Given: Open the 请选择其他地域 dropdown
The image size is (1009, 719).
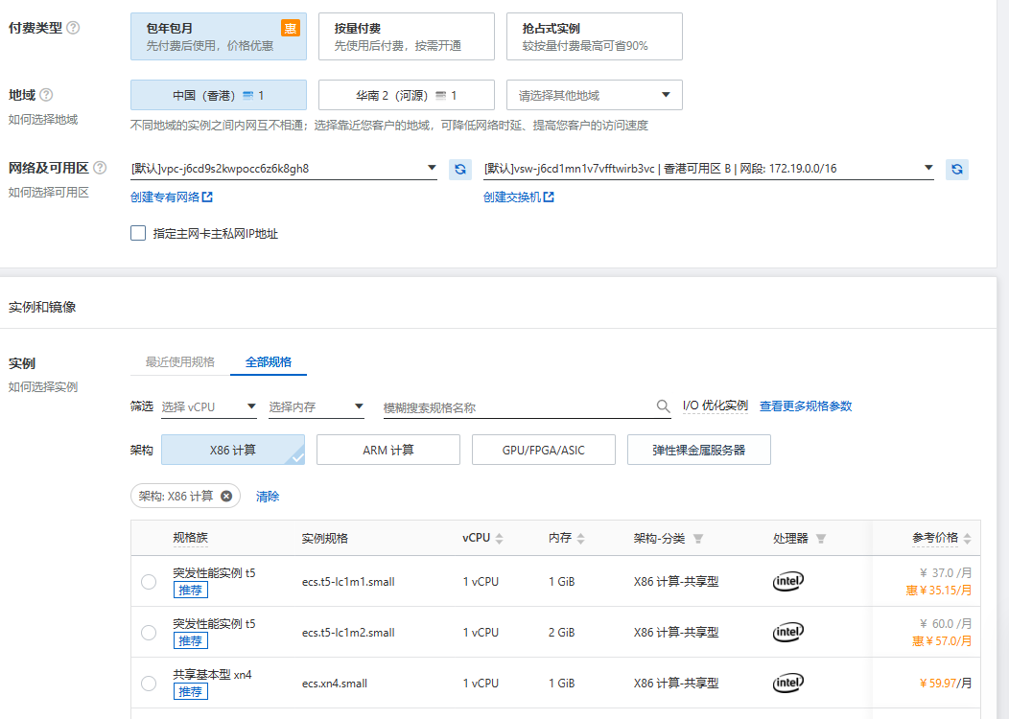Looking at the screenshot, I should pyautogui.click(x=594, y=95).
